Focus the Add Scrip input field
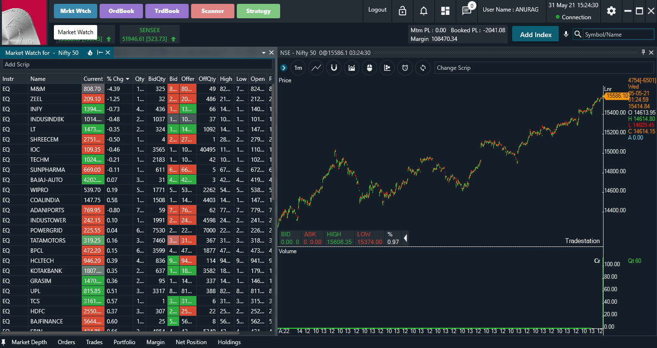This screenshot has width=657, height=348. [x=137, y=64]
